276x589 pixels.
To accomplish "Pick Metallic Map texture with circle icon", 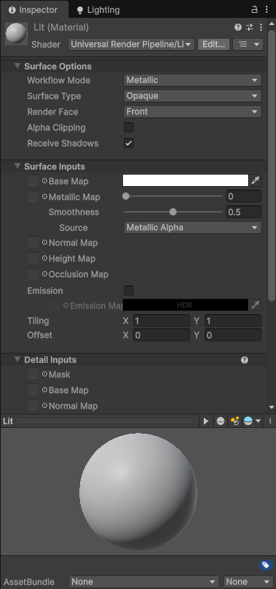I will click(x=44, y=197).
